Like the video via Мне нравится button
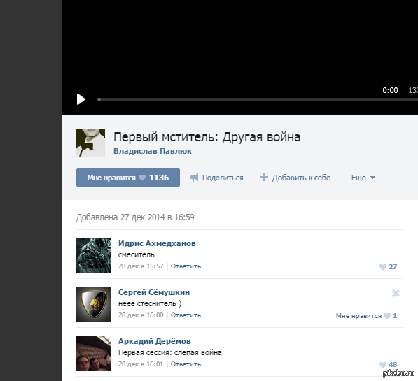The image size is (418, 381). pos(128,178)
